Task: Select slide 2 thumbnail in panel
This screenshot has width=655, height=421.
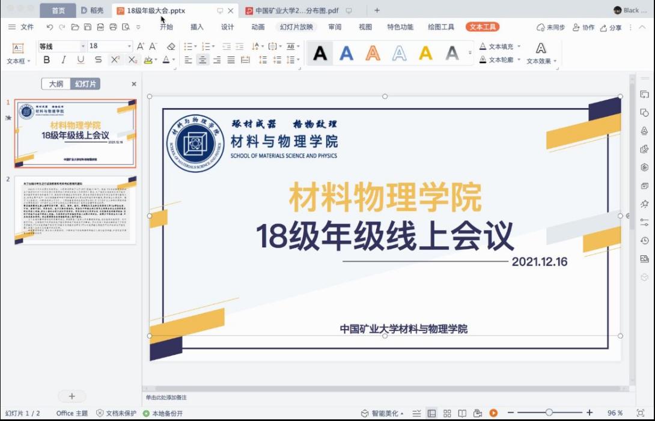Action: 75,210
